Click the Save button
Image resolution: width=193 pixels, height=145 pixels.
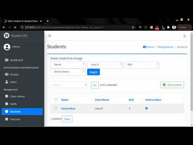pyautogui.click(x=67, y=119)
